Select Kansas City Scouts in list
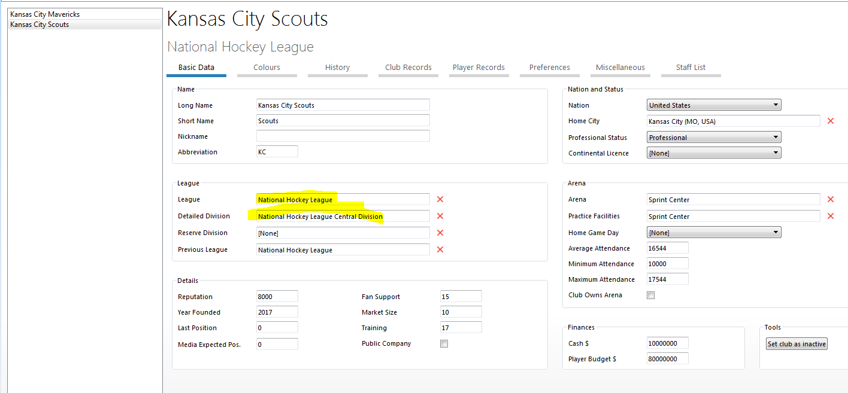 coord(85,25)
